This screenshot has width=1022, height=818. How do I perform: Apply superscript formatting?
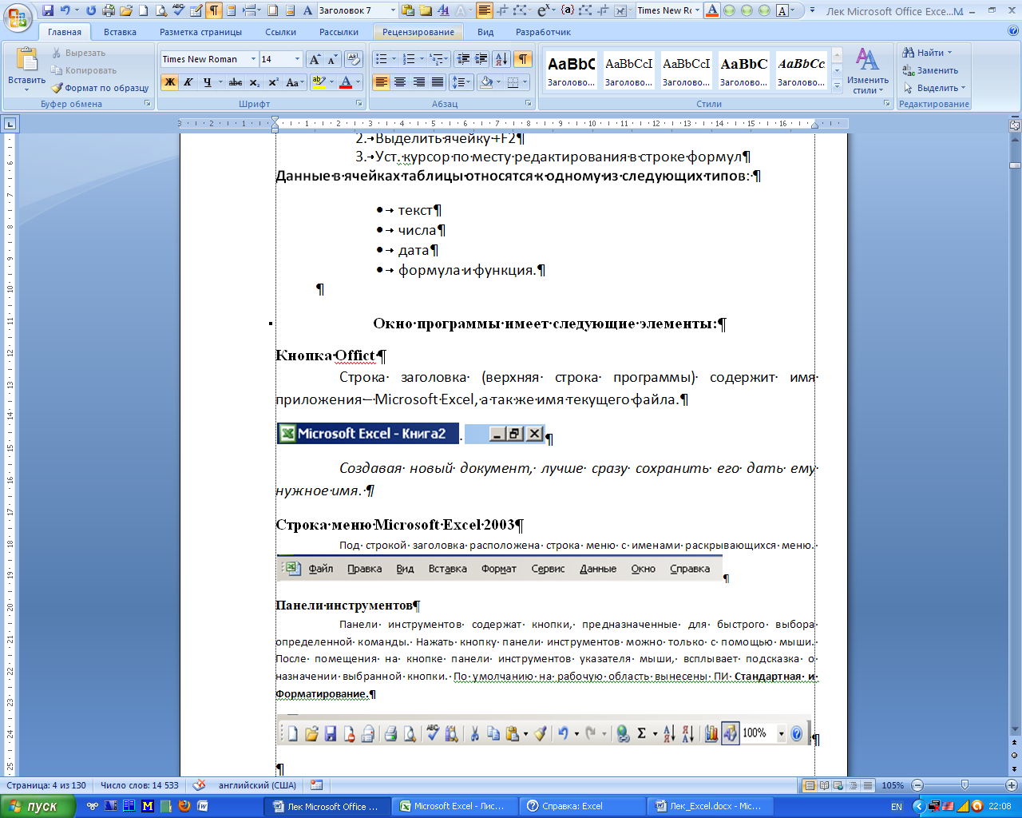pos(273,82)
